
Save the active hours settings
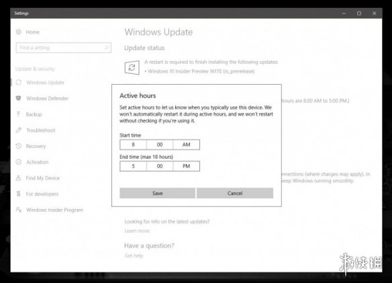click(x=158, y=193)
